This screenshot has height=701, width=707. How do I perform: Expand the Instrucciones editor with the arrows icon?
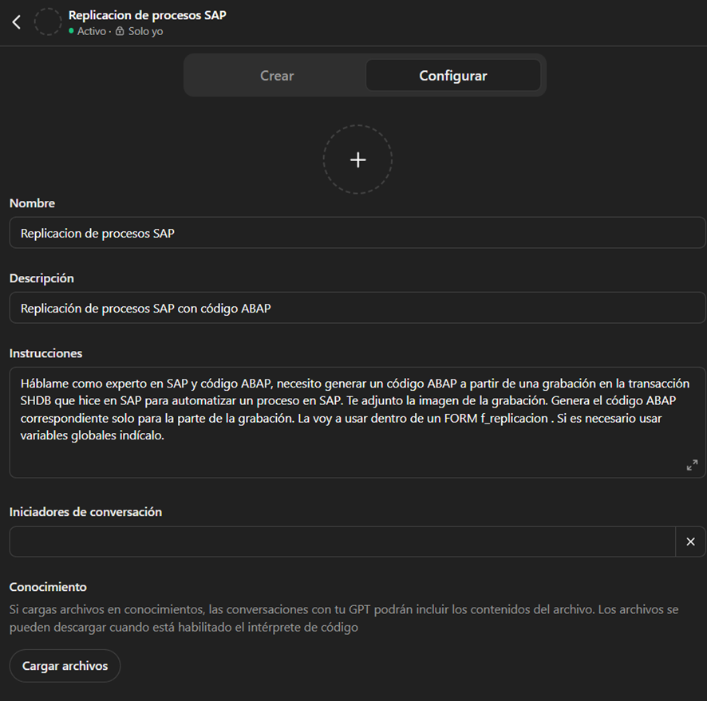[x=692, y=465]
